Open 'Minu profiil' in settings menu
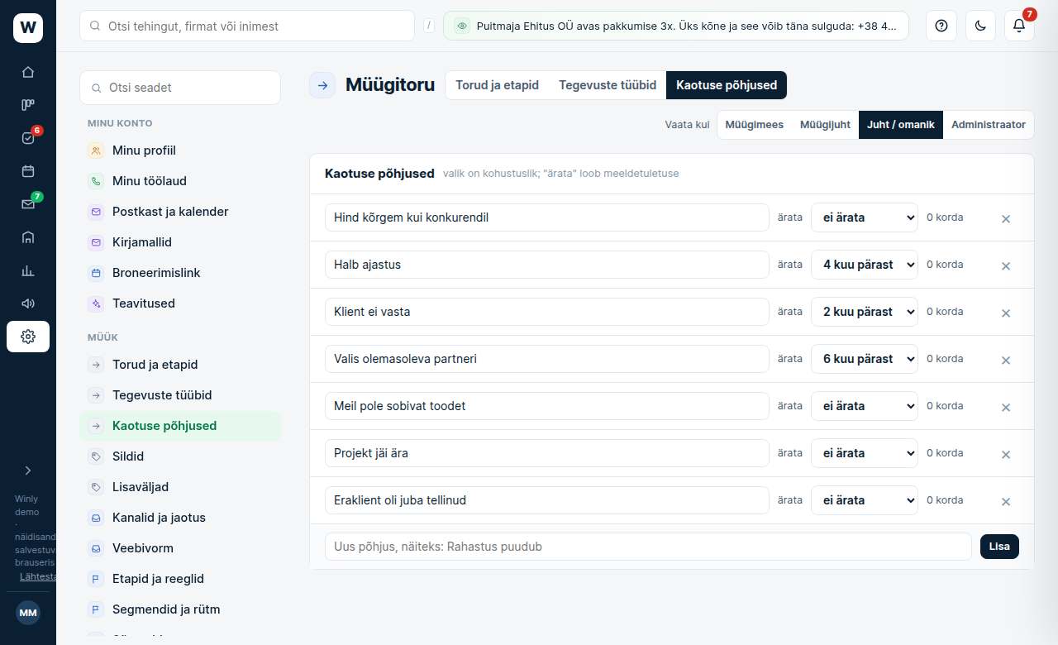The height and width of the screenshot is (645, 1058). click(180, 150)
